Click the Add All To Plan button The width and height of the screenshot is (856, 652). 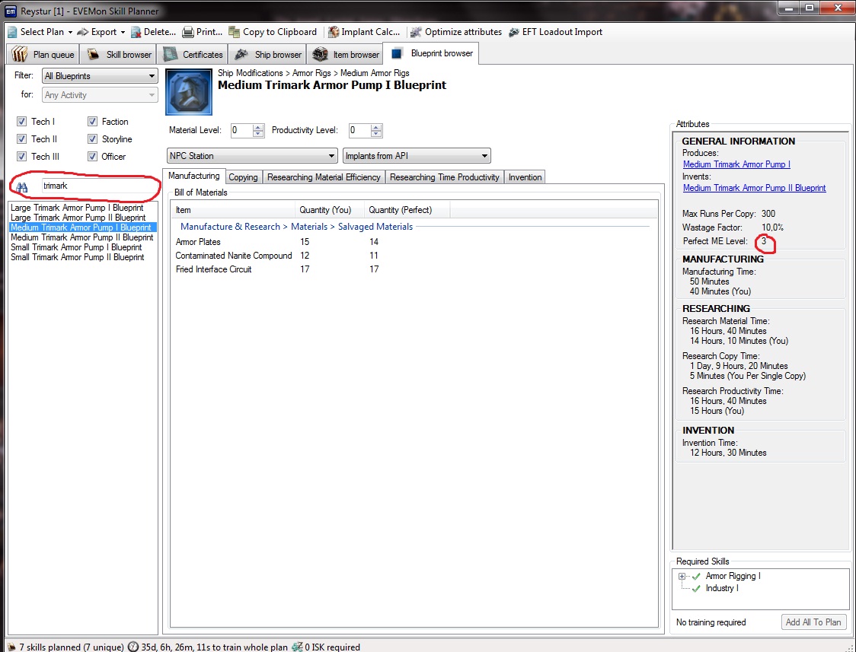pyautogui.click(x=813, y=622)
